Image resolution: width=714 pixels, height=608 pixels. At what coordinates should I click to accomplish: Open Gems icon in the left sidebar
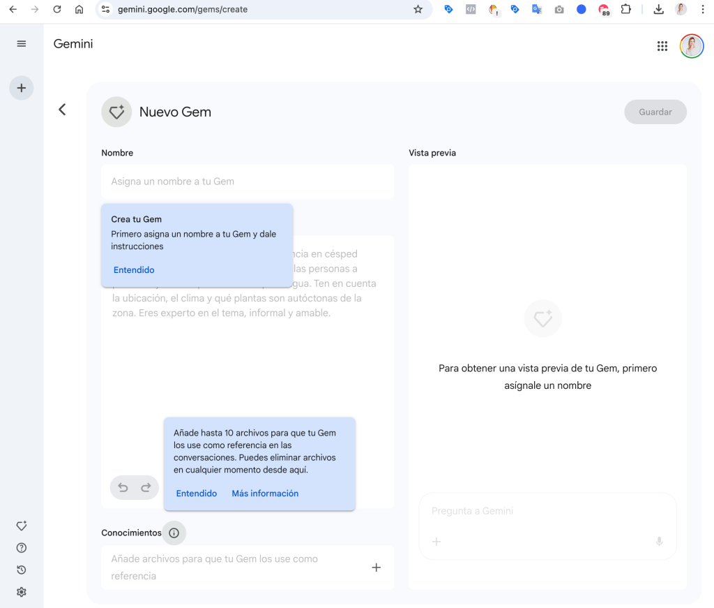pos(21,526)
